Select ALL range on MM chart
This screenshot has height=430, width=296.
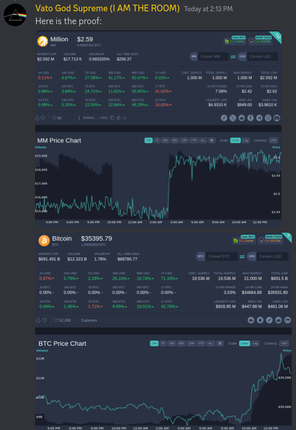coord(203,140)
